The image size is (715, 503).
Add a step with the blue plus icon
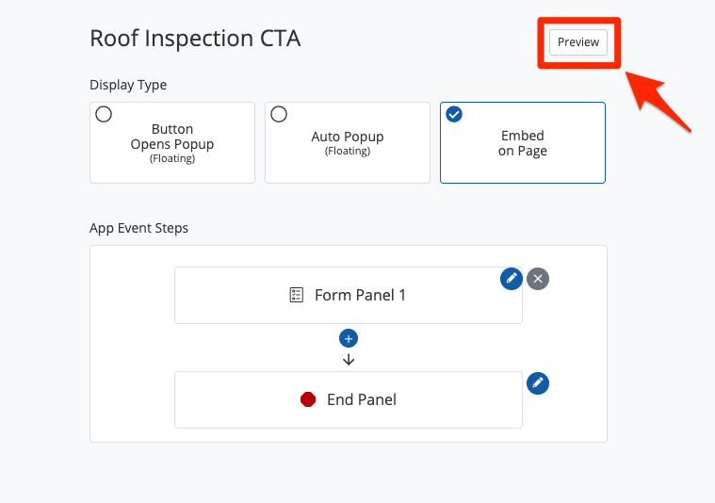point(349,339)
